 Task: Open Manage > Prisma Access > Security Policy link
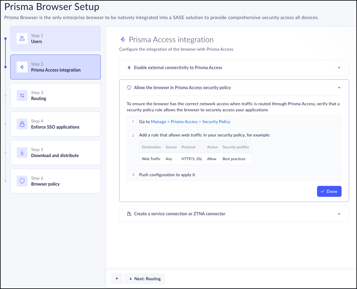191,122
